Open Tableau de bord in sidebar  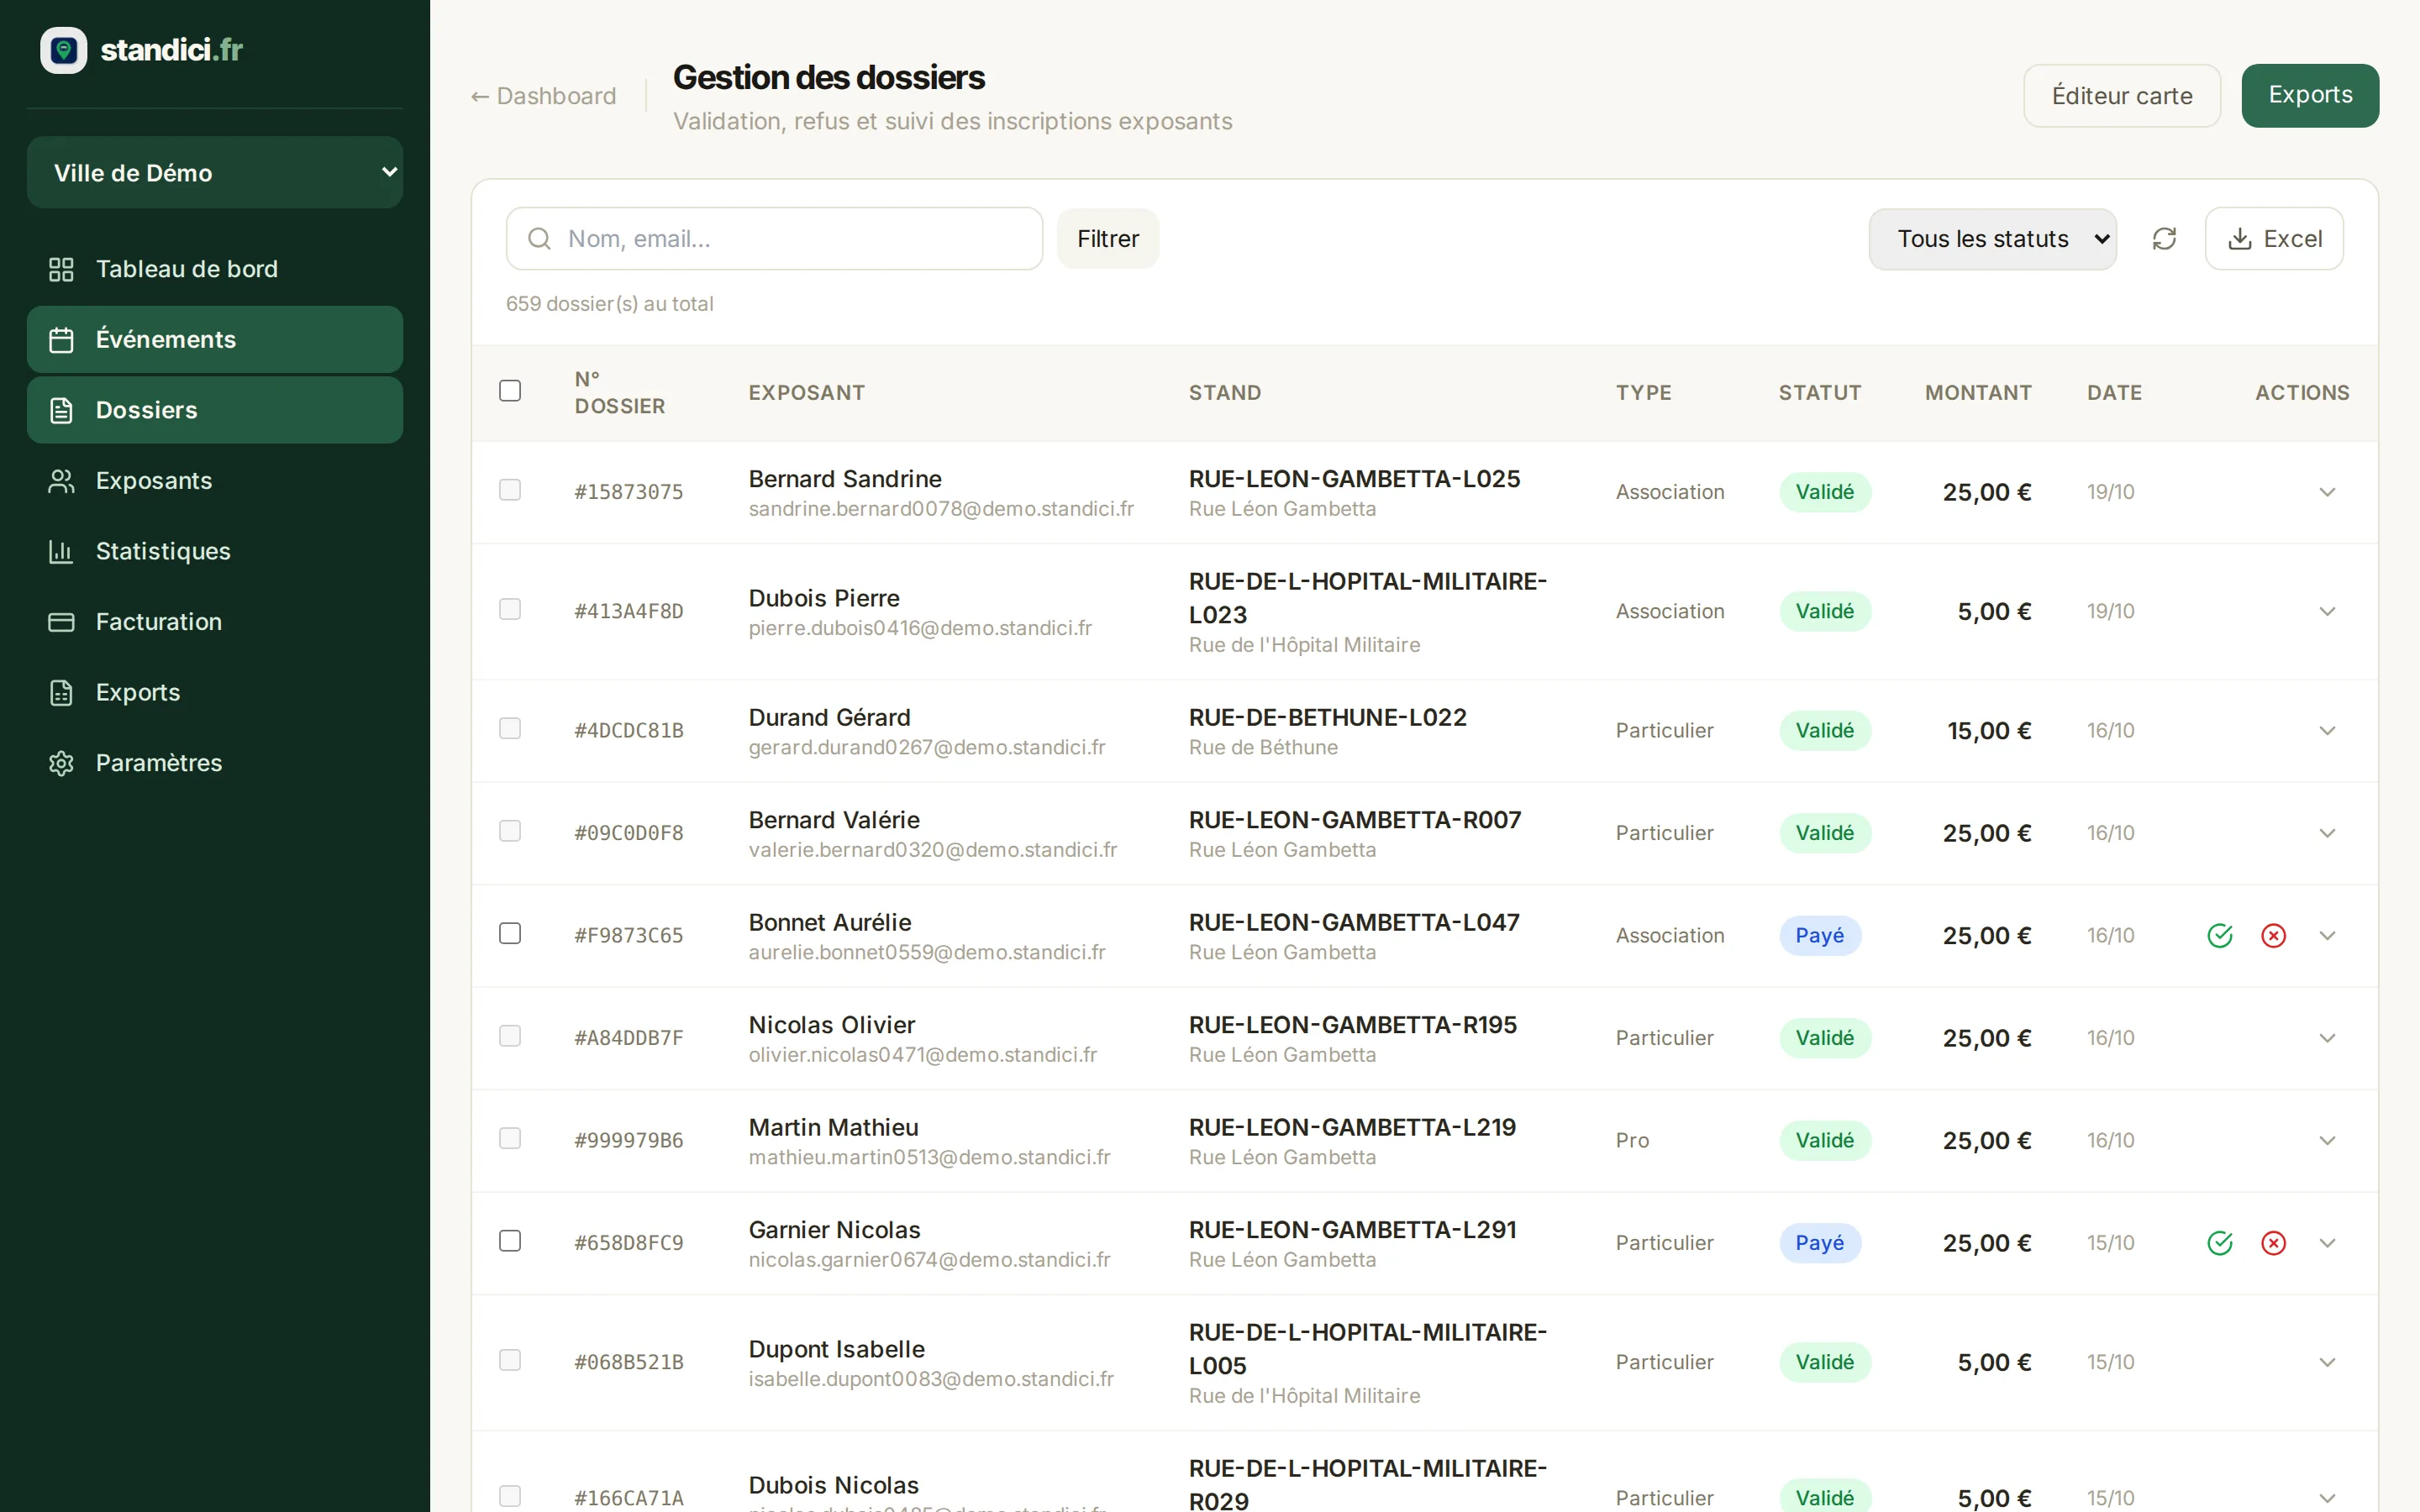(215, 269)
